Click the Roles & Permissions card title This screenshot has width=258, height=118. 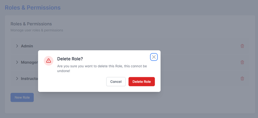(x=31, y=24)
